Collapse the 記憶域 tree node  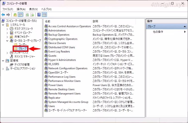[x=3, y=61]
